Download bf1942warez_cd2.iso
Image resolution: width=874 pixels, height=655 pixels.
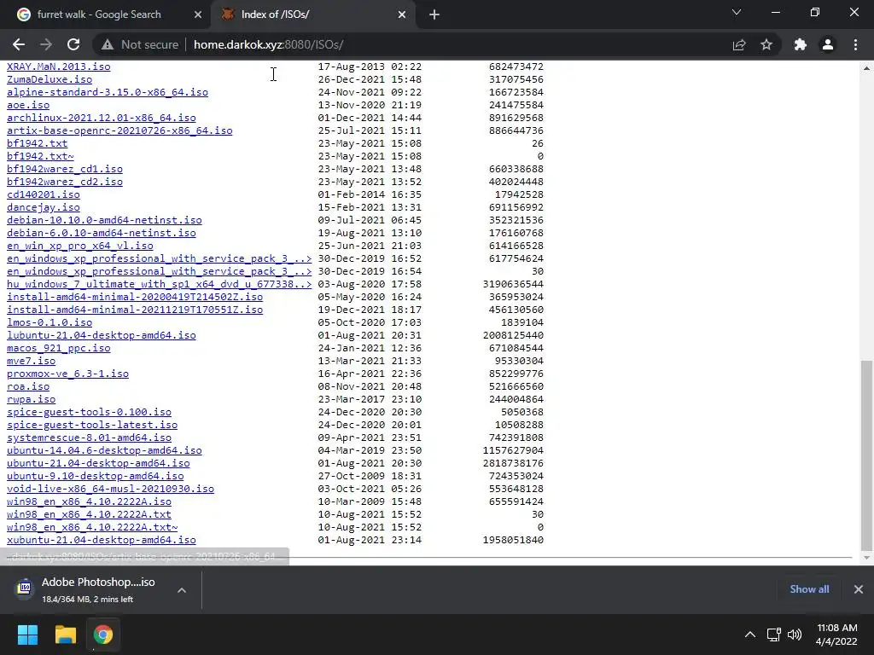click(65, 182)
